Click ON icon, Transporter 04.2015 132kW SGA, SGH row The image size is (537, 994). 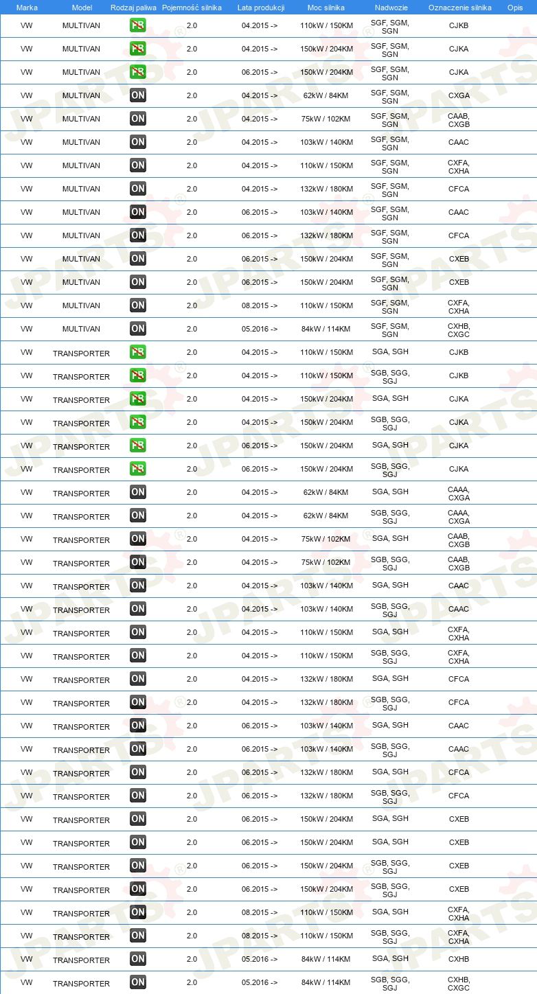pos(137,680)
